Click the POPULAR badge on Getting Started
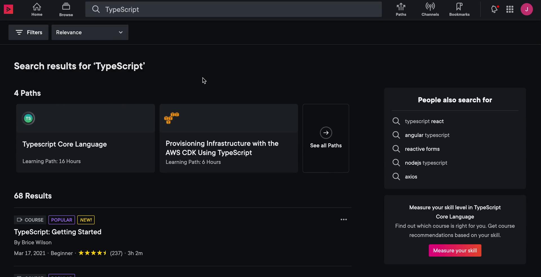Screen dimensions: 541x277 point(62,220)
